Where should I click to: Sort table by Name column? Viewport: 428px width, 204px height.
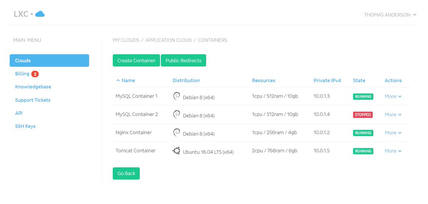click(128, 80)
